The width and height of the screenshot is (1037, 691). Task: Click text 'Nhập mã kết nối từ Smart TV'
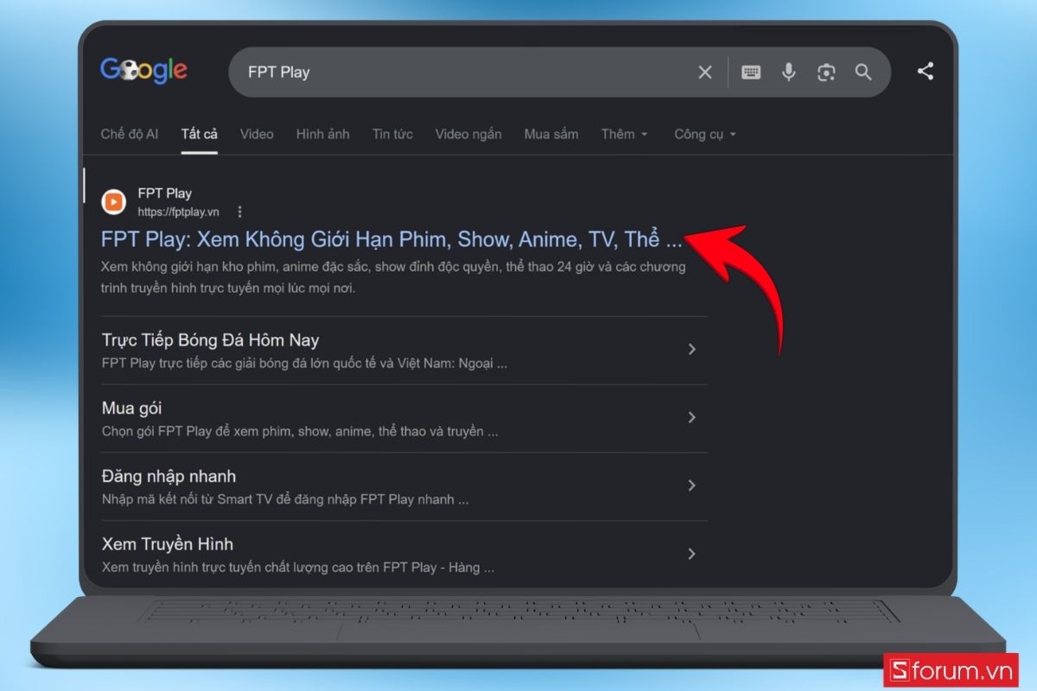[285, 499]
